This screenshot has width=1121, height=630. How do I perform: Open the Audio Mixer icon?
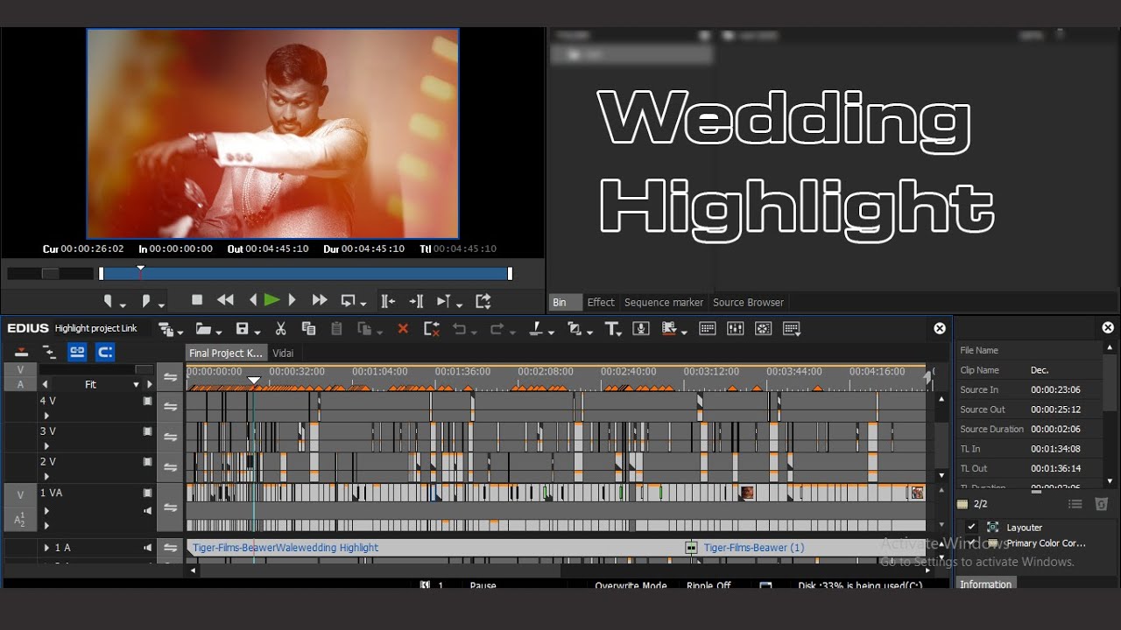pos(736,329)
